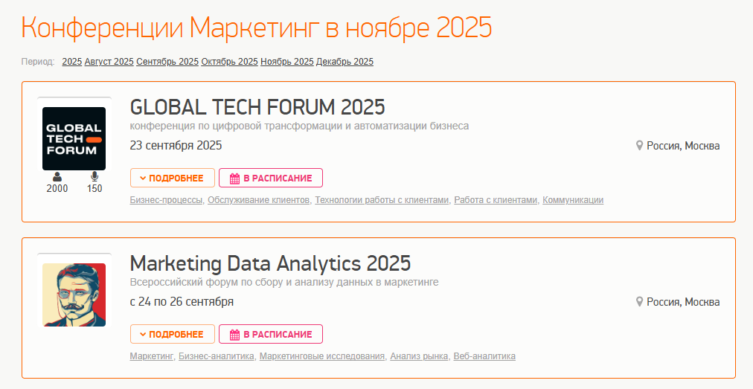Select the Ноябрь 2025 period link
Image resolution: width=753 pixels, height=389 pixels.
[x=287, y=62]
